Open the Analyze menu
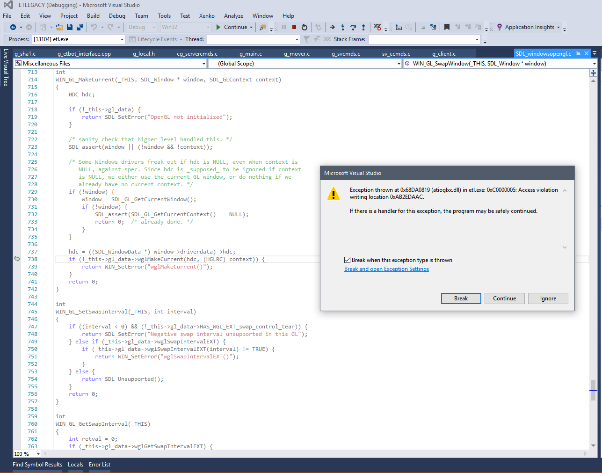The image size is (602, 473). [233, 16]
